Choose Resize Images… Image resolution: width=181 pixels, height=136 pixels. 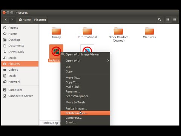coord(85,108)
